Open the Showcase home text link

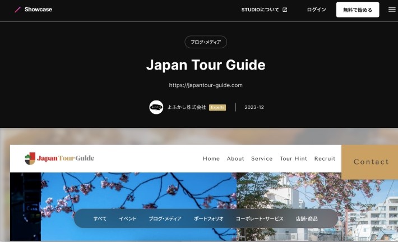coord(38,10)
